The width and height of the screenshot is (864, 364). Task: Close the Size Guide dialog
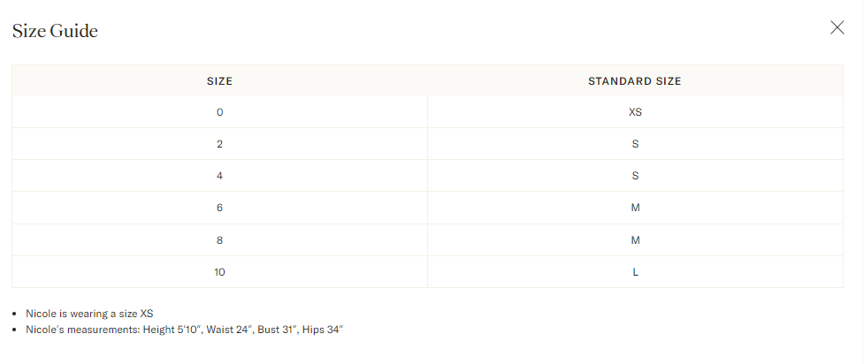(x=837, y=27)
